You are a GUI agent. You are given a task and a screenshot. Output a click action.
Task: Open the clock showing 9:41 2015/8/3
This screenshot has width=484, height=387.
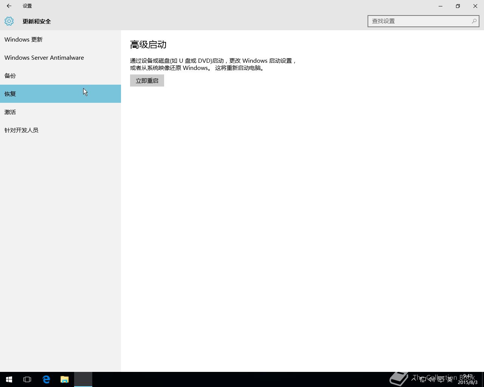point(468,379)
